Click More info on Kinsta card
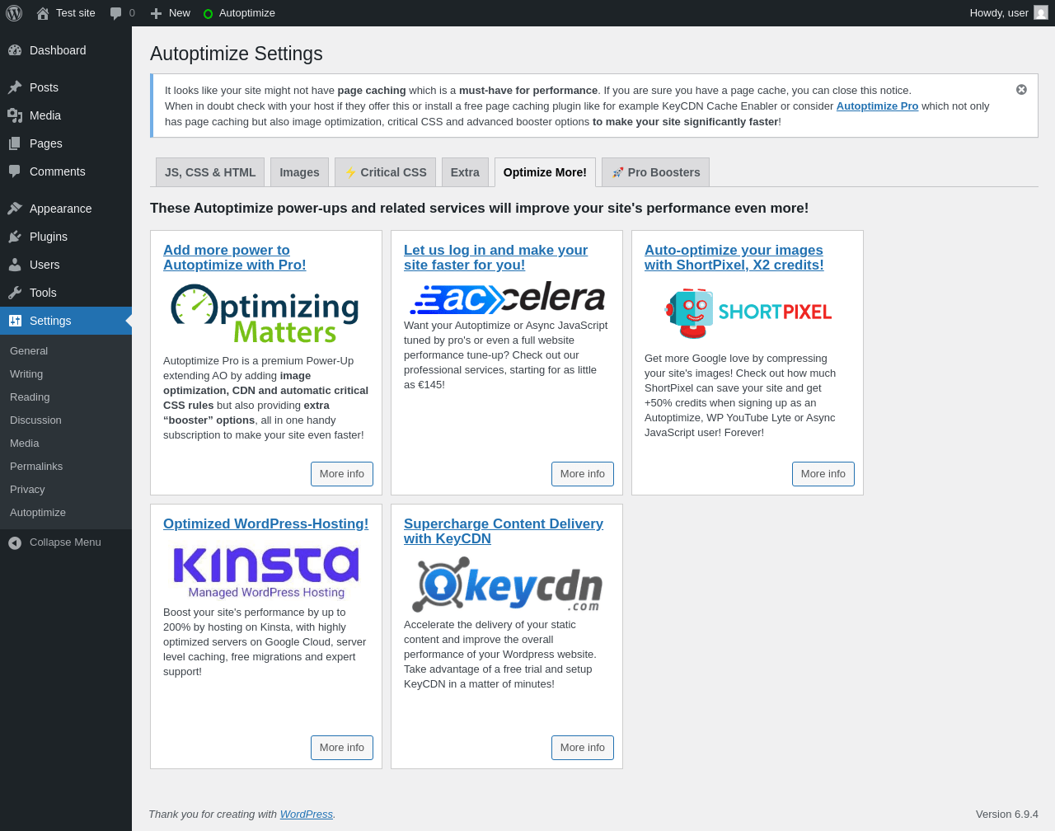1055x831 pixels. [x=342, y=748]
